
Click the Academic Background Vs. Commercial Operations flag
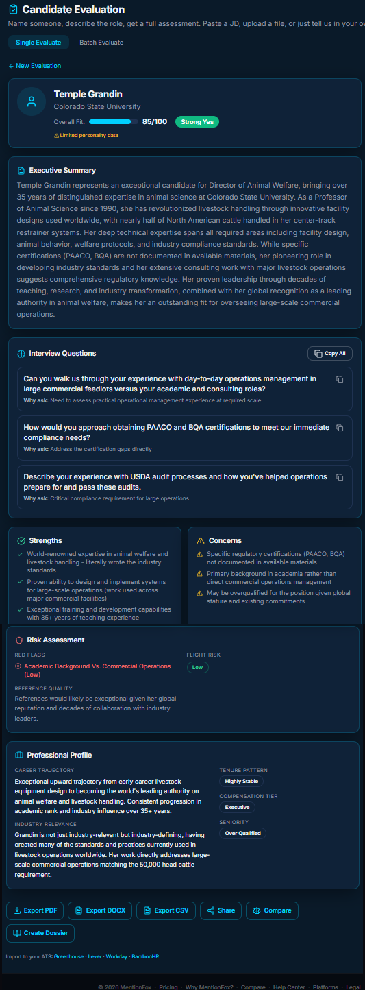(x=97, y=671)
